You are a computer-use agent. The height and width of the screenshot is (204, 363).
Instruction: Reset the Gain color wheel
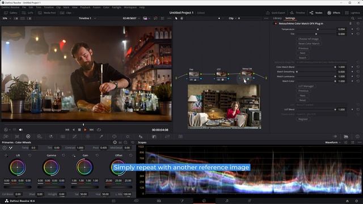[x=97, y=155]
